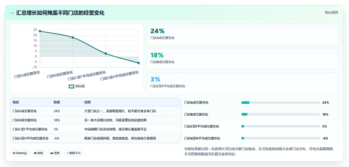
Task: Open the 18% 门店B成交额变化 data card
Action: (243, 59)
